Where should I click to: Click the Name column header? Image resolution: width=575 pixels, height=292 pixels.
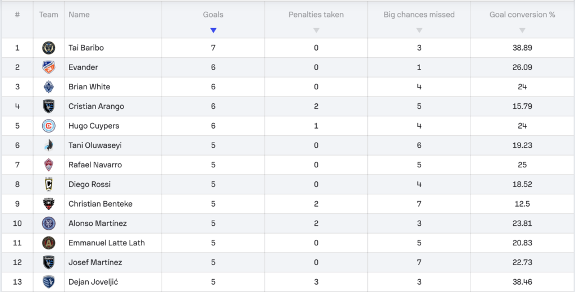tap(79, 15)
